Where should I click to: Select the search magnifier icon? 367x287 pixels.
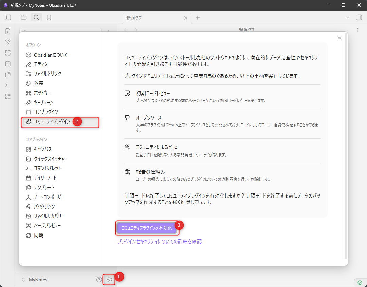click(36, 17)
